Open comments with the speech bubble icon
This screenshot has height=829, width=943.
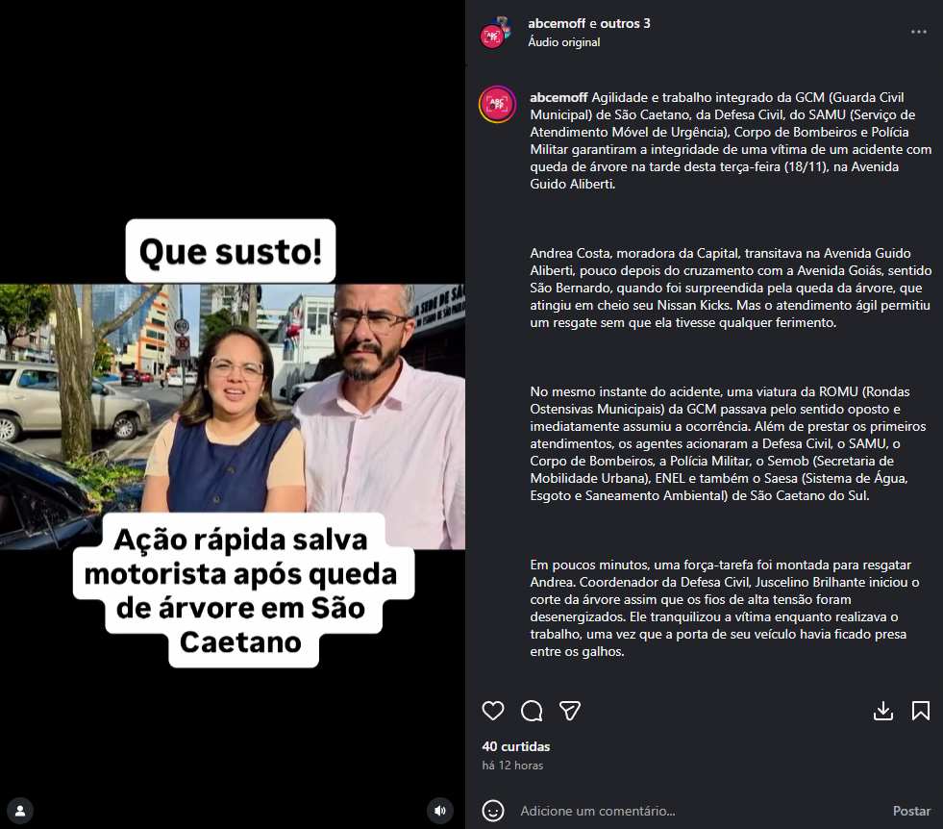click(x=532, y=711)
